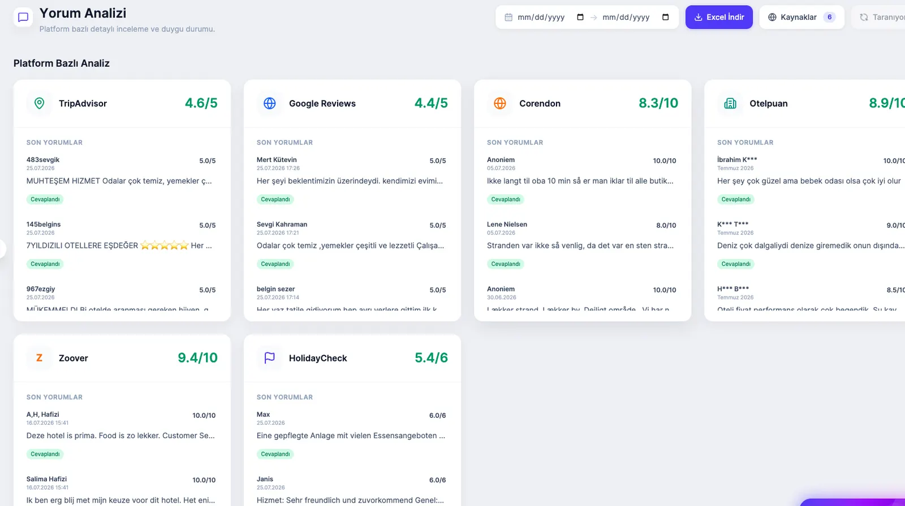Select the Otelpuan card title
This screenshot has width=905, height=506.
pyautogui.click(x=768, y=103)
